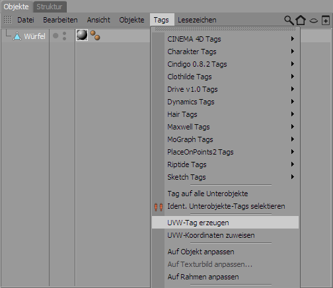Screen dimensions: 333x288
Task: Click the search magnifier icon
Action: click(x=289, y=20)
